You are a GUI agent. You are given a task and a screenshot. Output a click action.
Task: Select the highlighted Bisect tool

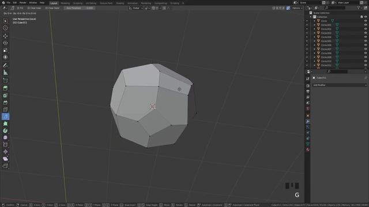tap(5, 116)
